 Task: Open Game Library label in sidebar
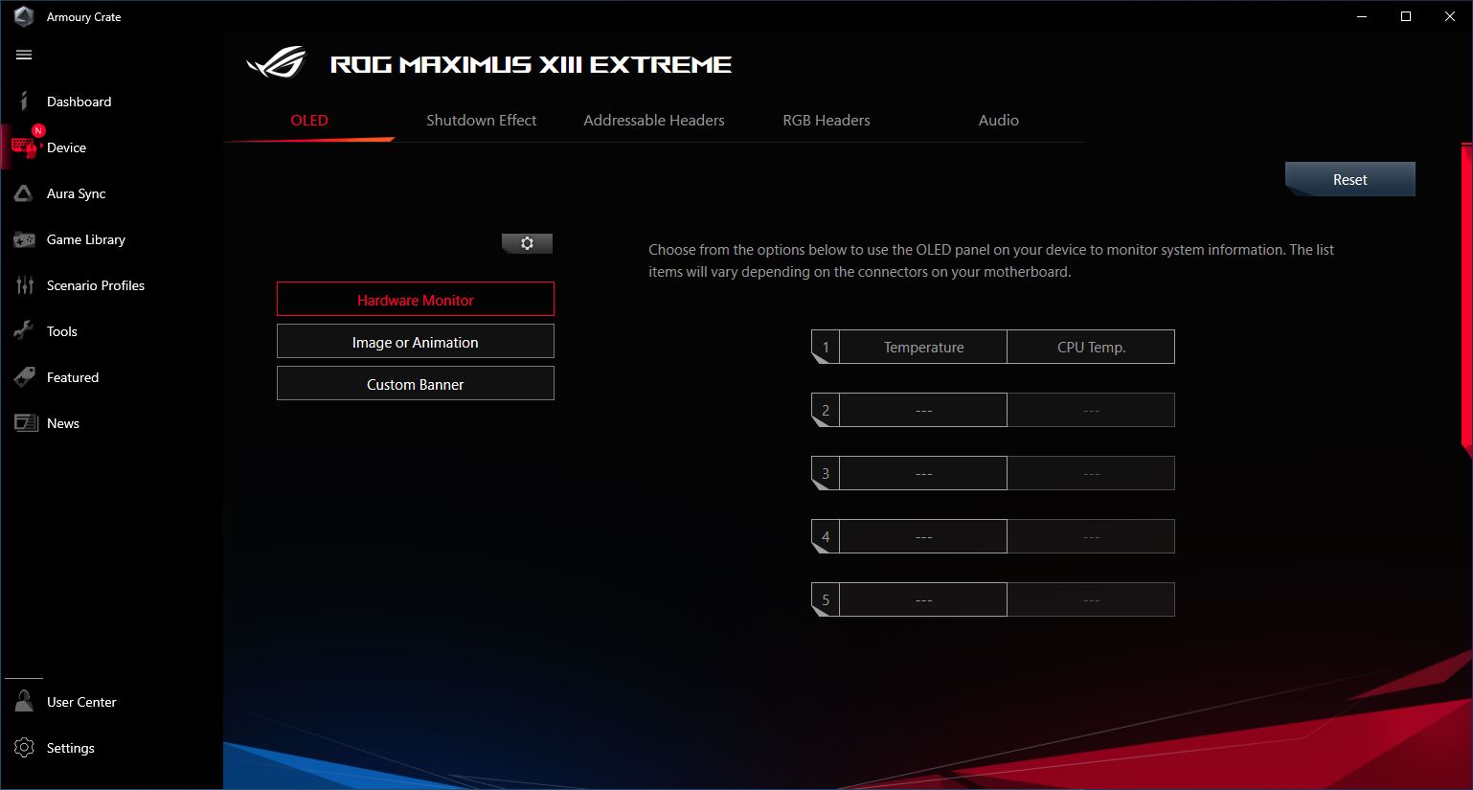click(x=86, y=239)
